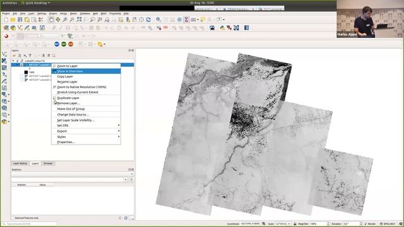The image size is (404, 227).
Task: Choose Properties... in context menu
Action: coord(86,142)
